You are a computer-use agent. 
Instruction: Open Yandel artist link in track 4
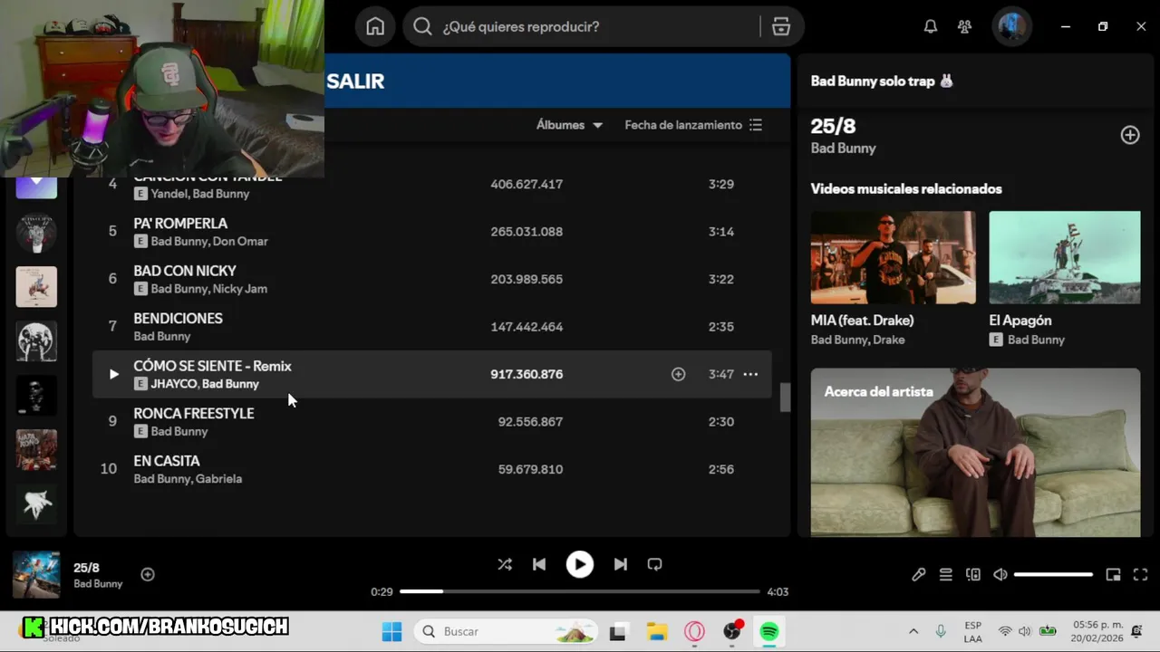tap(169, 194)
